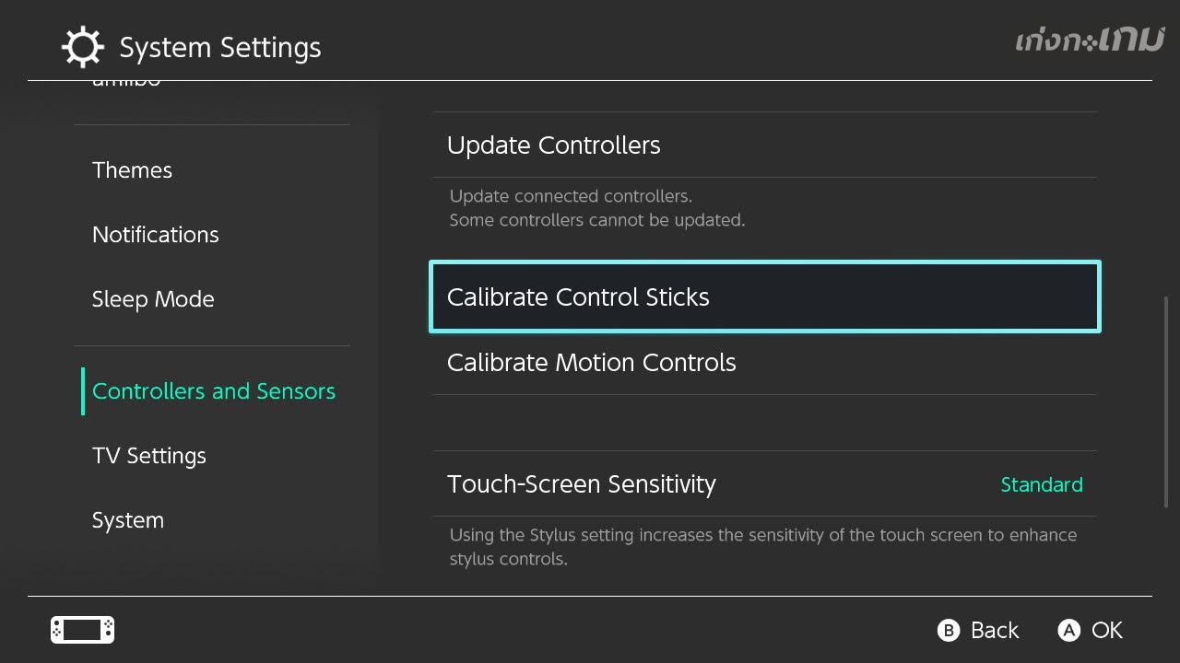This screenshot has height=663, width=1180.
Task: Open Calibrate Control Sticks
Action: point(578,297)
